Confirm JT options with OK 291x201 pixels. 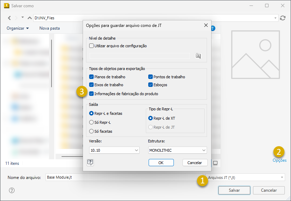(x=161, y=163)
